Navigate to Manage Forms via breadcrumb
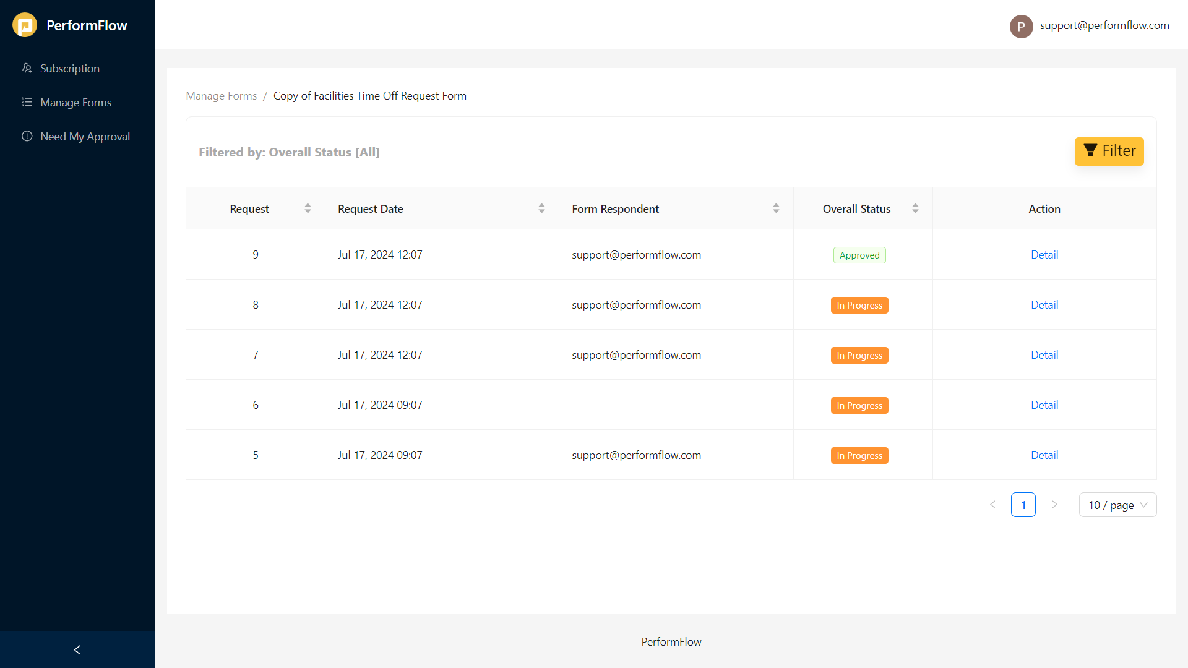This screenshot has height=668, width=1188. (x=221, y=95)
